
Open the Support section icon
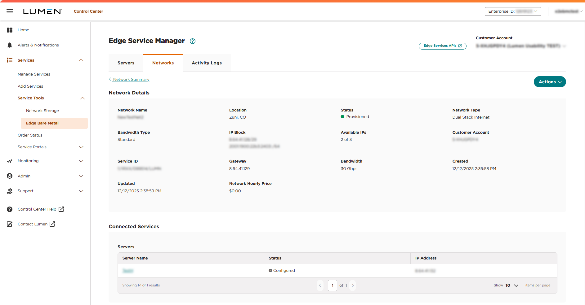(10, 191)
